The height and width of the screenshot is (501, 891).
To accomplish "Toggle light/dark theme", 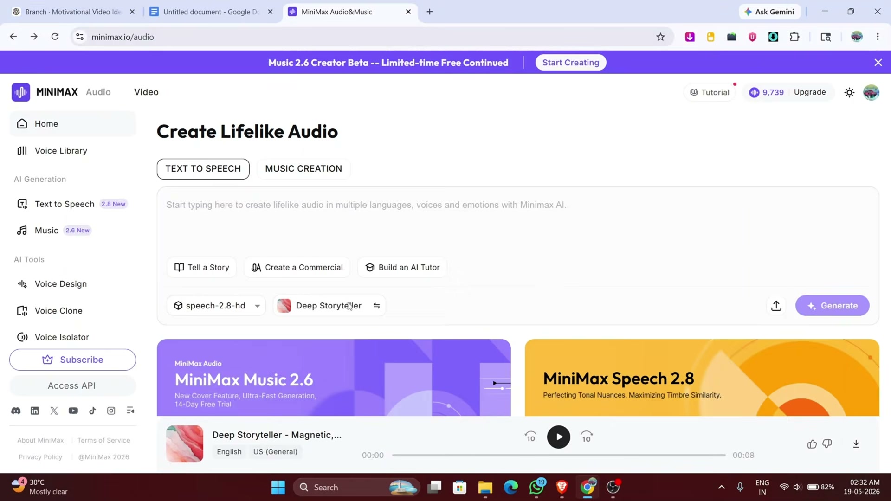I will pyautogui.click(x=849, y=92).
